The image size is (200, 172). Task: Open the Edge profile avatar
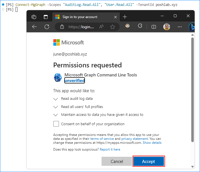tap(167, 27)
